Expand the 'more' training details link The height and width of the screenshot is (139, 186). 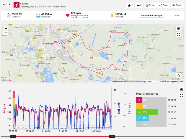pyautogui.click(x=177, y=15)
